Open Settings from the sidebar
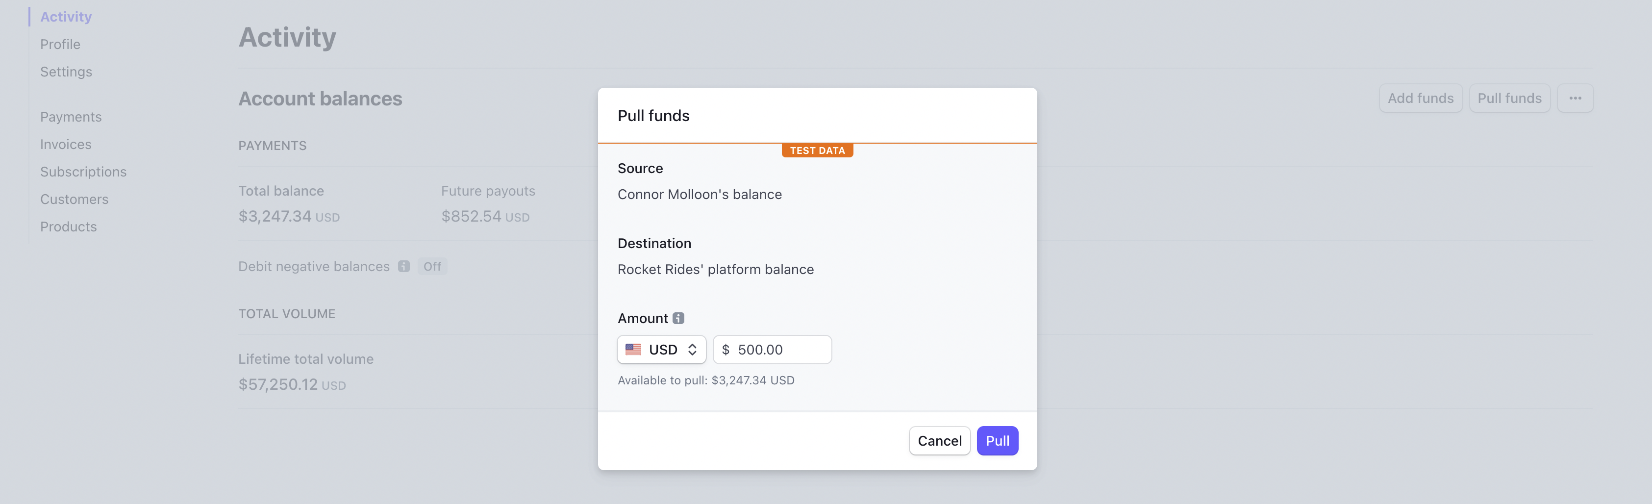This screenshot has height=504, width=1652. (x=66, y=72)
